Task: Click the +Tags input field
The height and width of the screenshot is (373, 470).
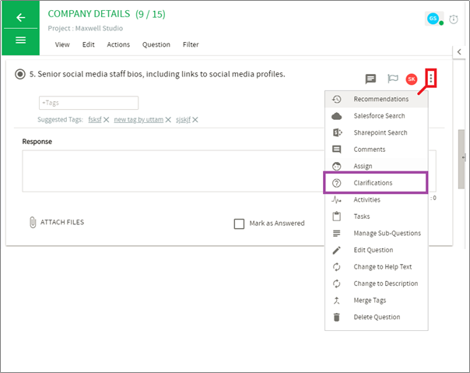Action: coord(89,103)
